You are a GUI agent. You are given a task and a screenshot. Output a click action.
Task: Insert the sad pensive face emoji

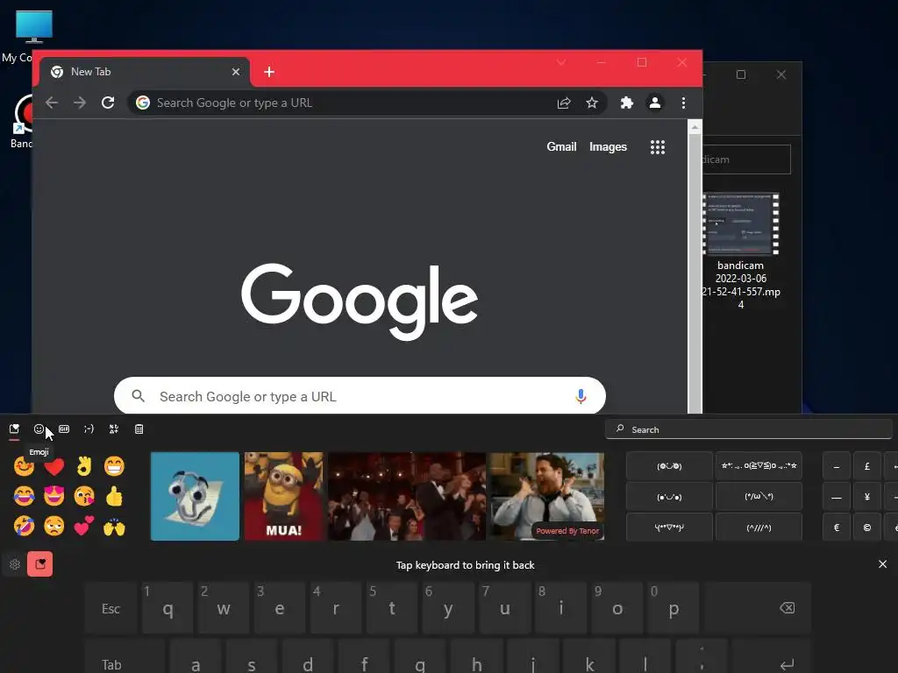(53, 526)
